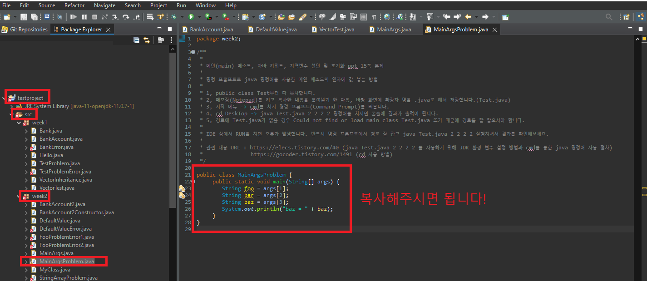Click the yellow Back navigation arrow

click(x=468, y=17)
